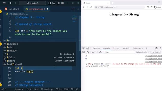Close the String browser tab
This screenshot has width=162, height=91.
[x=108, y=3]
